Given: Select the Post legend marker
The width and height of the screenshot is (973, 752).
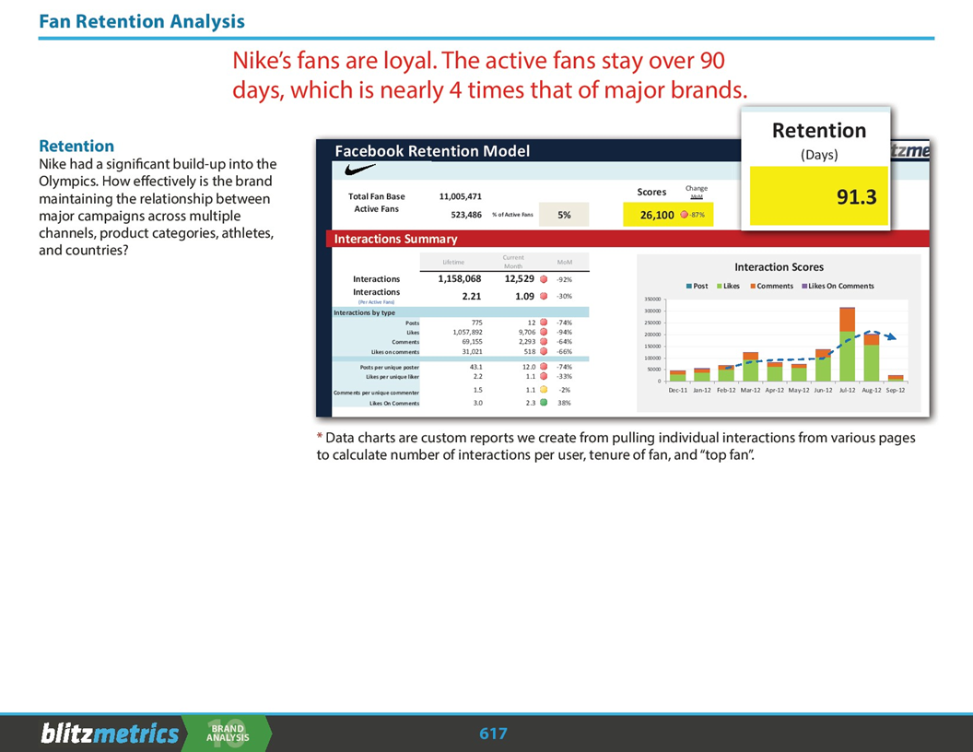Looking at the screenshot, I should pos(689,286).
